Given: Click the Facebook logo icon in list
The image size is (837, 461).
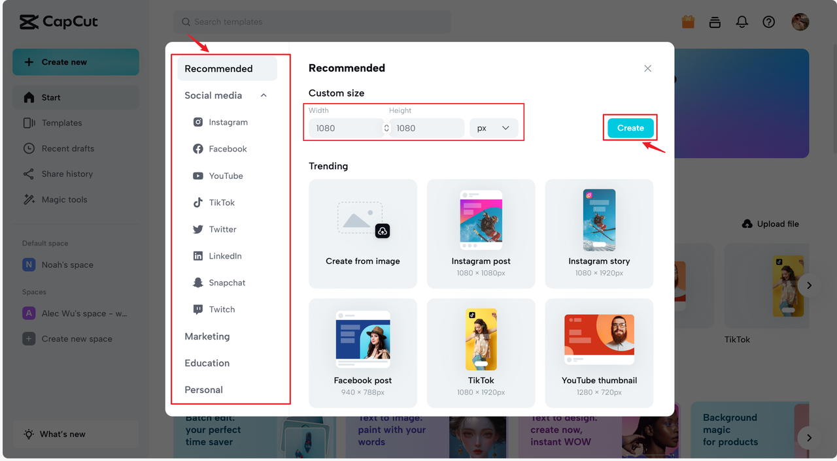Looking at the screenshot, I should click(197, 149).
